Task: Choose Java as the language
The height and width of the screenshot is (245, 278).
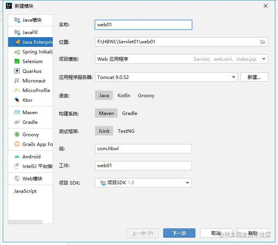Action: 104,96
